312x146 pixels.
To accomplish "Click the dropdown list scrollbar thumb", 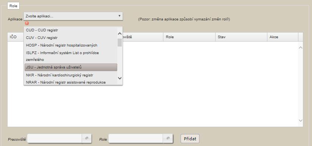I will [120, 42].
